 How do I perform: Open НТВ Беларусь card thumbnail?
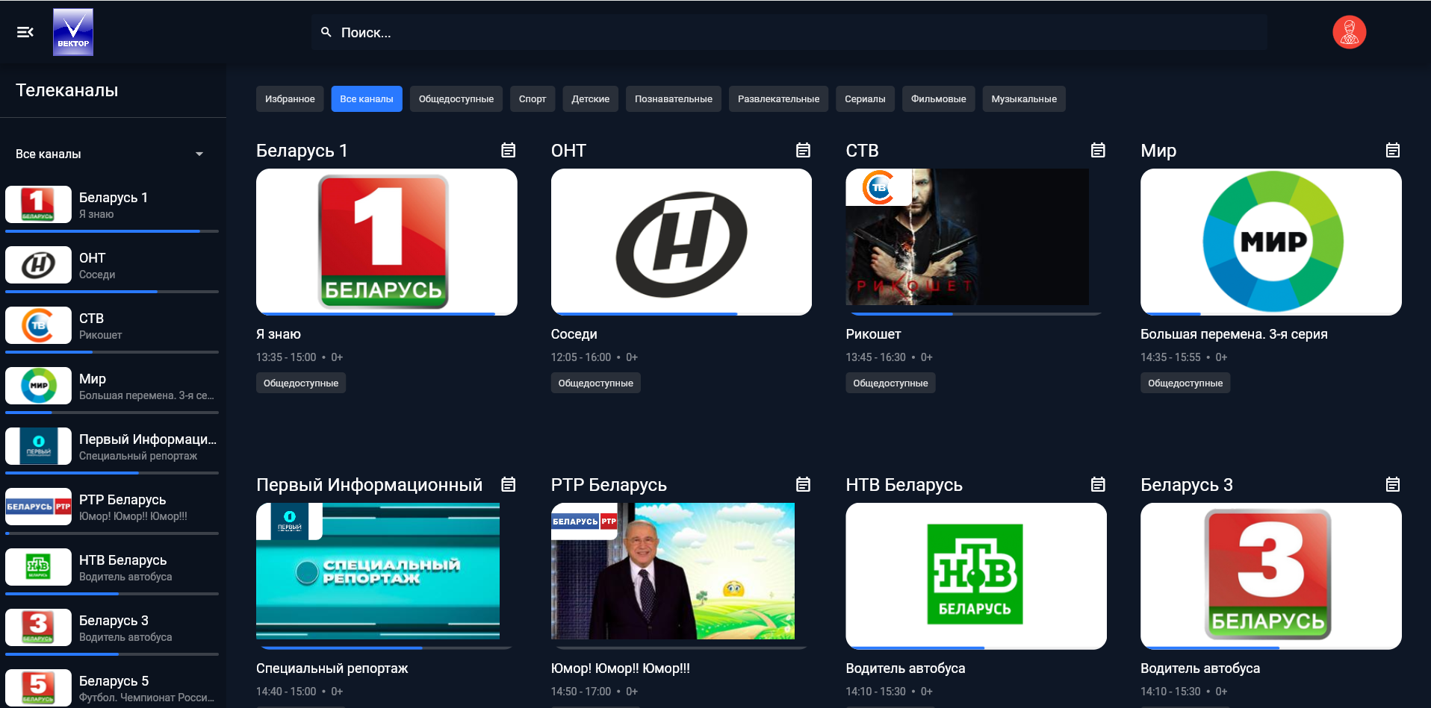pyautogui.click(x=976, y=576)
